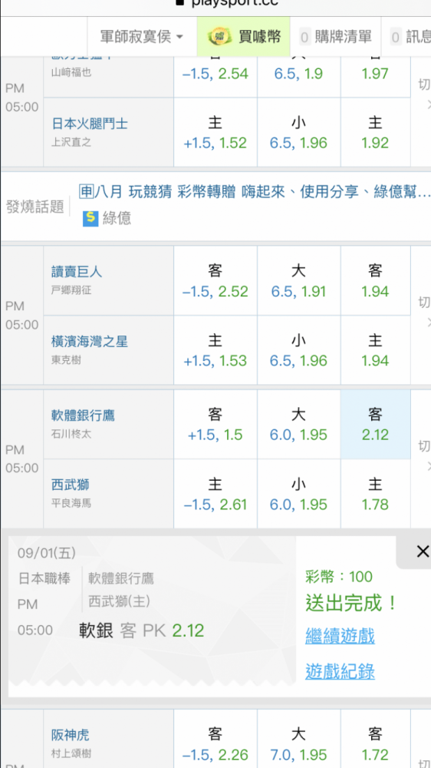Image resolution: width=431 pixels, height=768 pixels.
Task: Select 主 +1.5, 1.52 for 日本火腿鬥士
Action: 215,132
